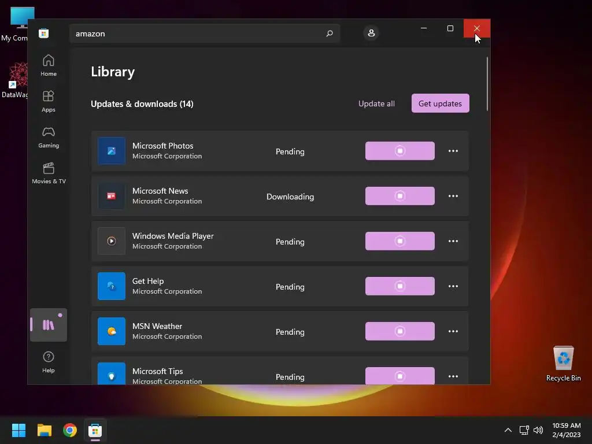The image size is (592, 444).
Task: Stop the Microsoft News download
Action: click(400, 196)
